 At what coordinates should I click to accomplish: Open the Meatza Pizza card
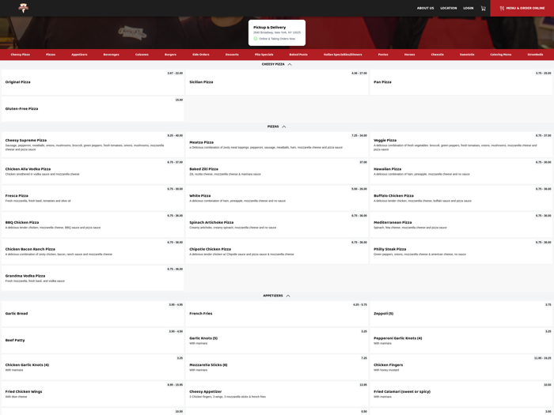coord(277,145)
